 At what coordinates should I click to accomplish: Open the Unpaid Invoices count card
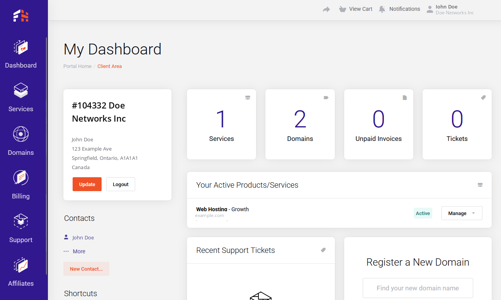(x=379, y=124)
